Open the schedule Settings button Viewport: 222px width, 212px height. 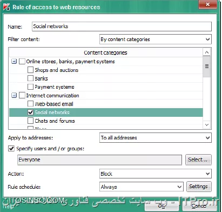point(199,187)
